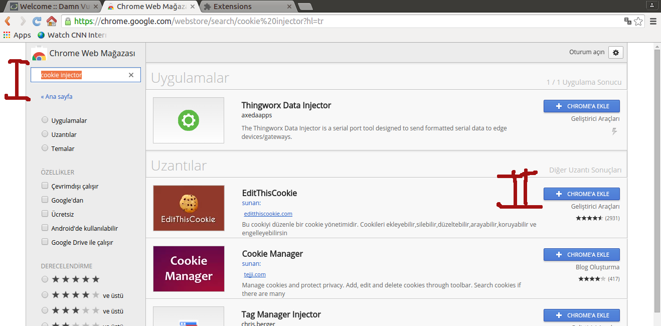Bookmark this page with the star icon
This screenshot has height=326, width=661.
point(638,21)
